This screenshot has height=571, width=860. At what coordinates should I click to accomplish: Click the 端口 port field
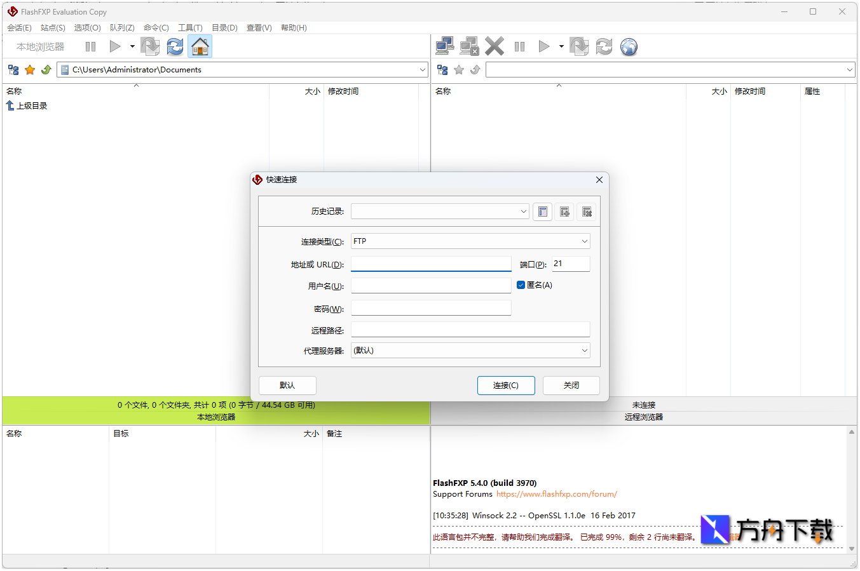571,264
